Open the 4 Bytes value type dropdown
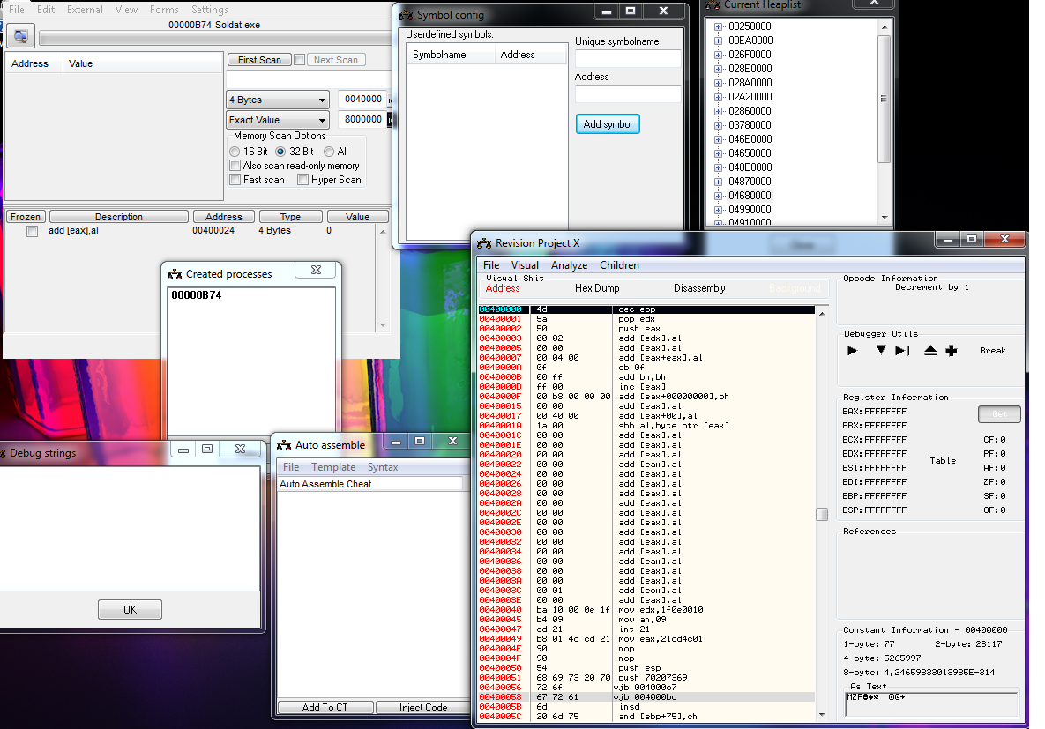 [278, 100]
